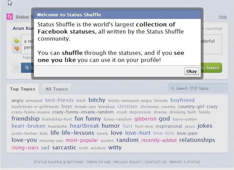Click the thumbs up icon

[x=17, y=40]
